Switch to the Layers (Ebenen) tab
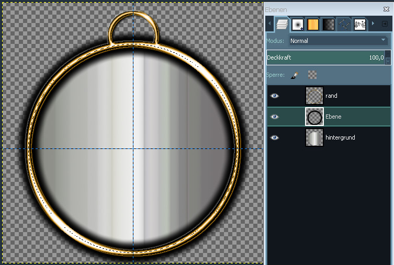Viewport: 394px width, 265px height. (x=282, y=24)
